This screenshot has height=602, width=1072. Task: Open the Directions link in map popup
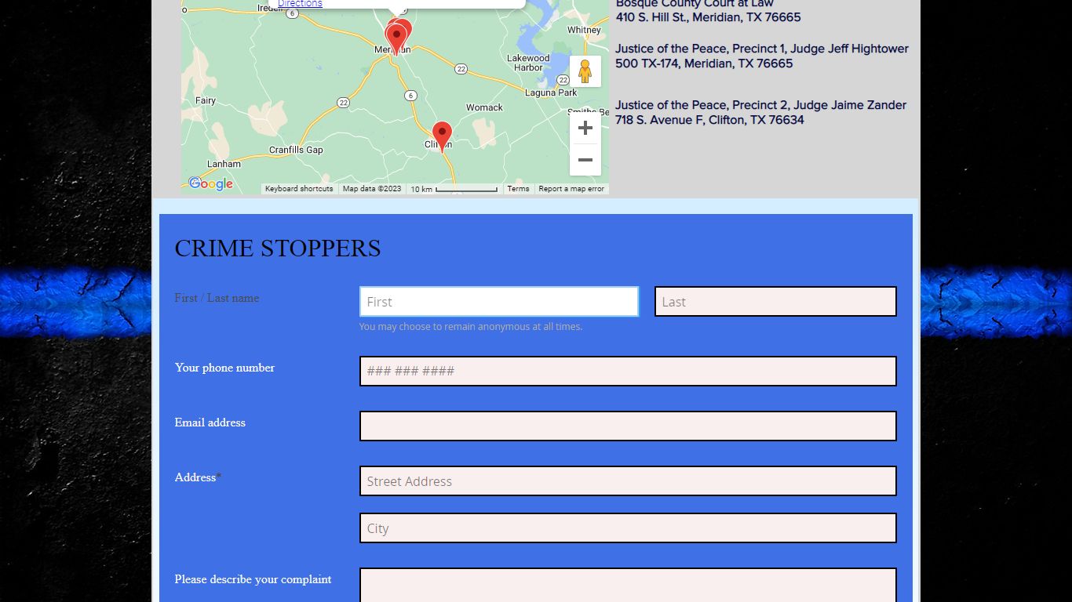pyautogui.click(x=300, y=4)
